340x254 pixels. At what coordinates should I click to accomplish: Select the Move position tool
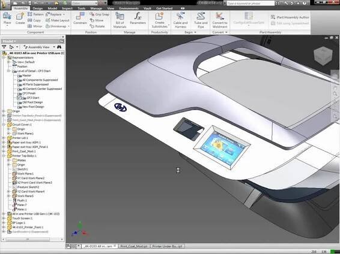[97, 20]
